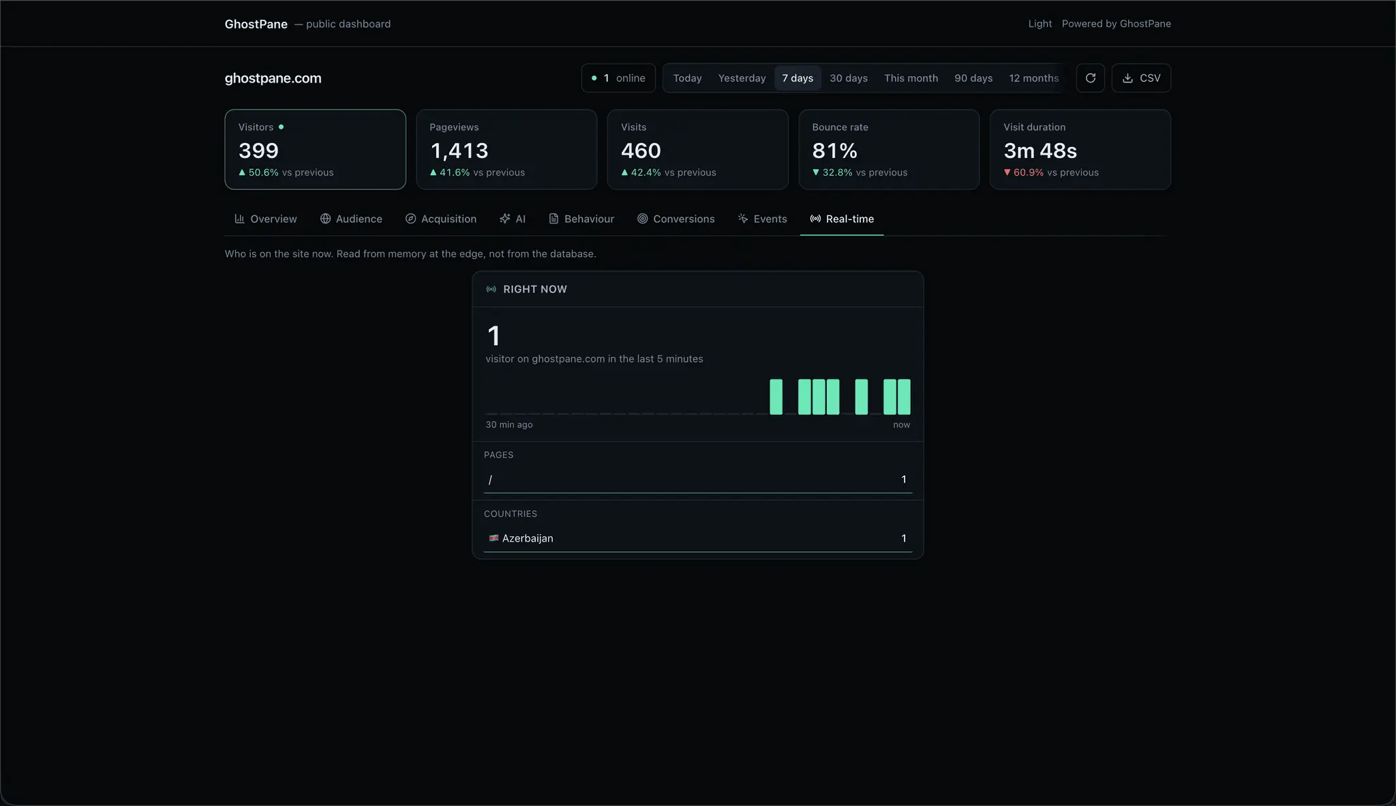Screen dimensions: 1396x806
Task: Click the Acquisition compass icon
Action: [x=410, y=219]
